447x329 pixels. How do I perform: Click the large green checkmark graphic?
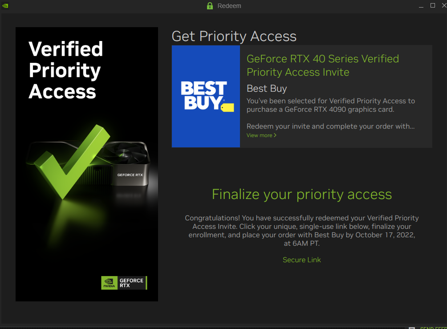pyautogui.click(x=72, y=161)
